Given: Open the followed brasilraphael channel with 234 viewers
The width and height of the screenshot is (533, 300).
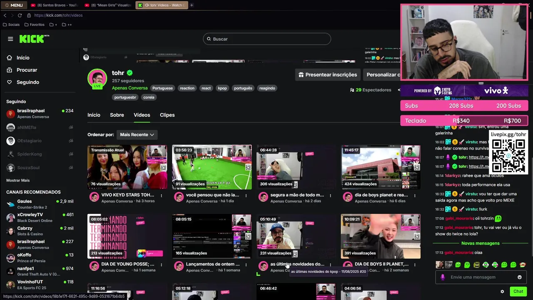Looking at the screenshot, I should click(40, 114).
